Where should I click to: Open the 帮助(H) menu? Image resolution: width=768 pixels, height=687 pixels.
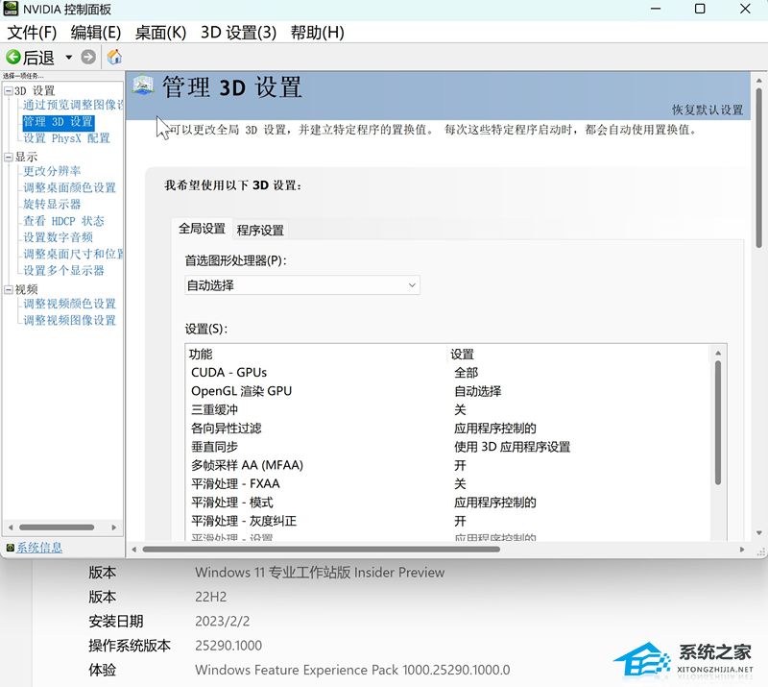(317, 32)
